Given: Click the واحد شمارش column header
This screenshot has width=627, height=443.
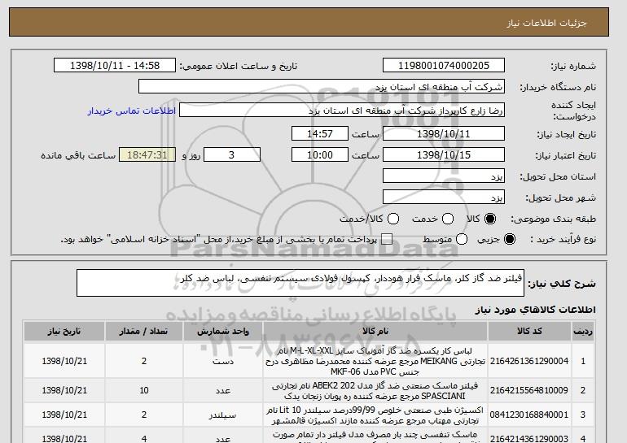Looking at the screenshot, I should tap(223, 332).
